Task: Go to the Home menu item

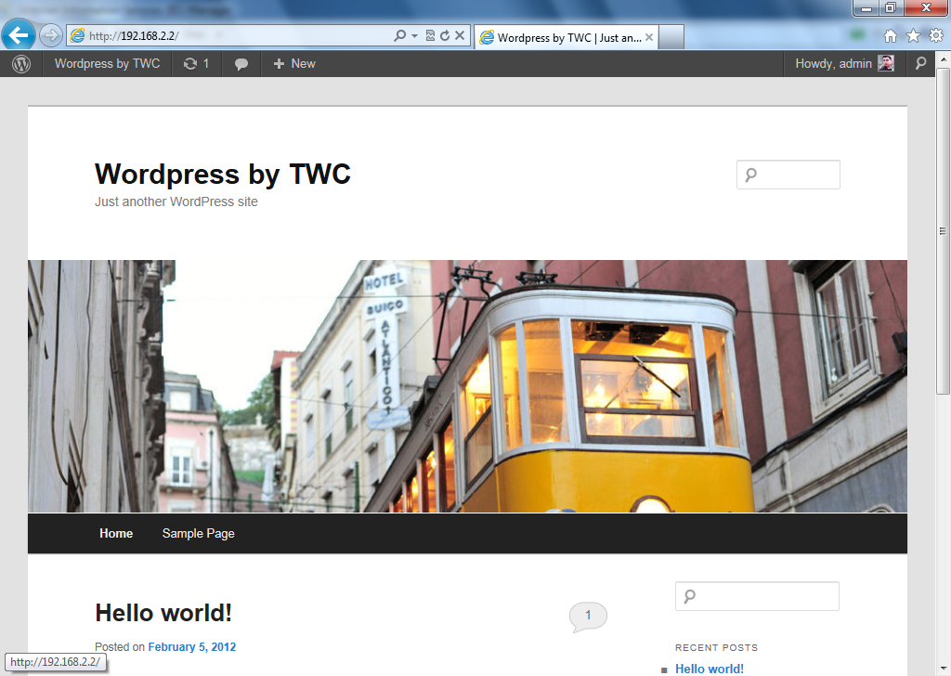Action: [x=116, y=534]
